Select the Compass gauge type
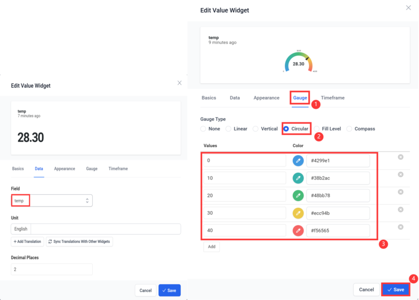This screenshot has width=419, height=300. pos(361,129)
